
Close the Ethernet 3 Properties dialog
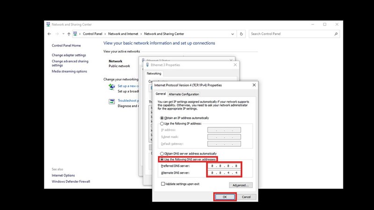235,65
